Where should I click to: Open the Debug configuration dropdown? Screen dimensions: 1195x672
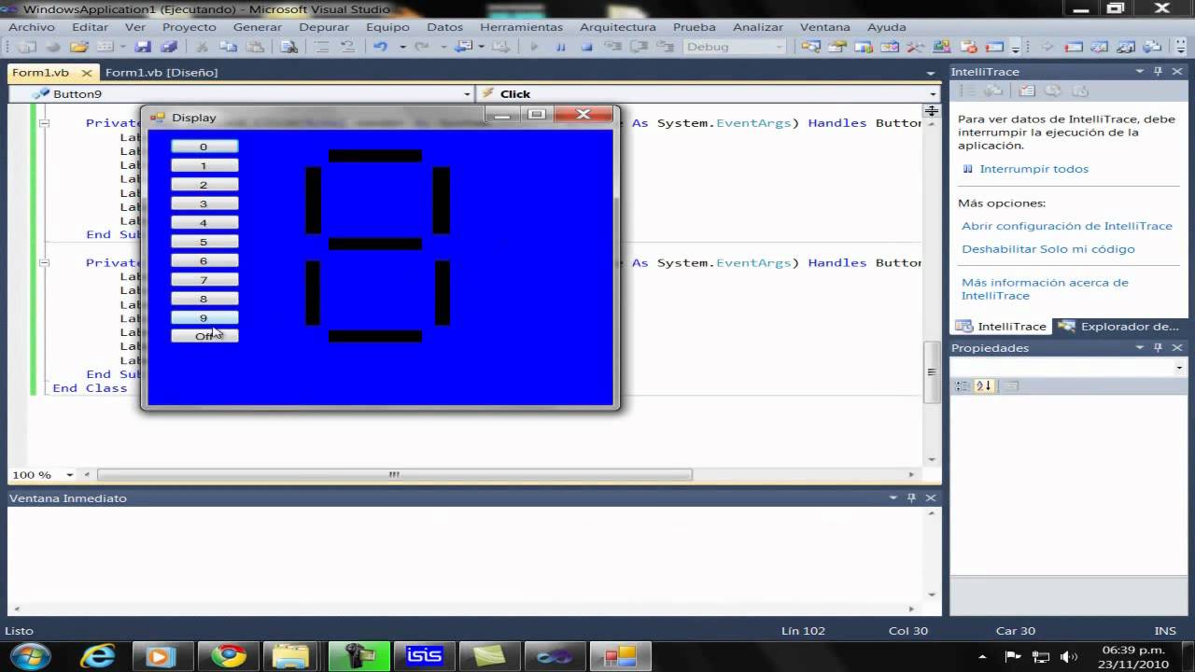pos(778,47)
